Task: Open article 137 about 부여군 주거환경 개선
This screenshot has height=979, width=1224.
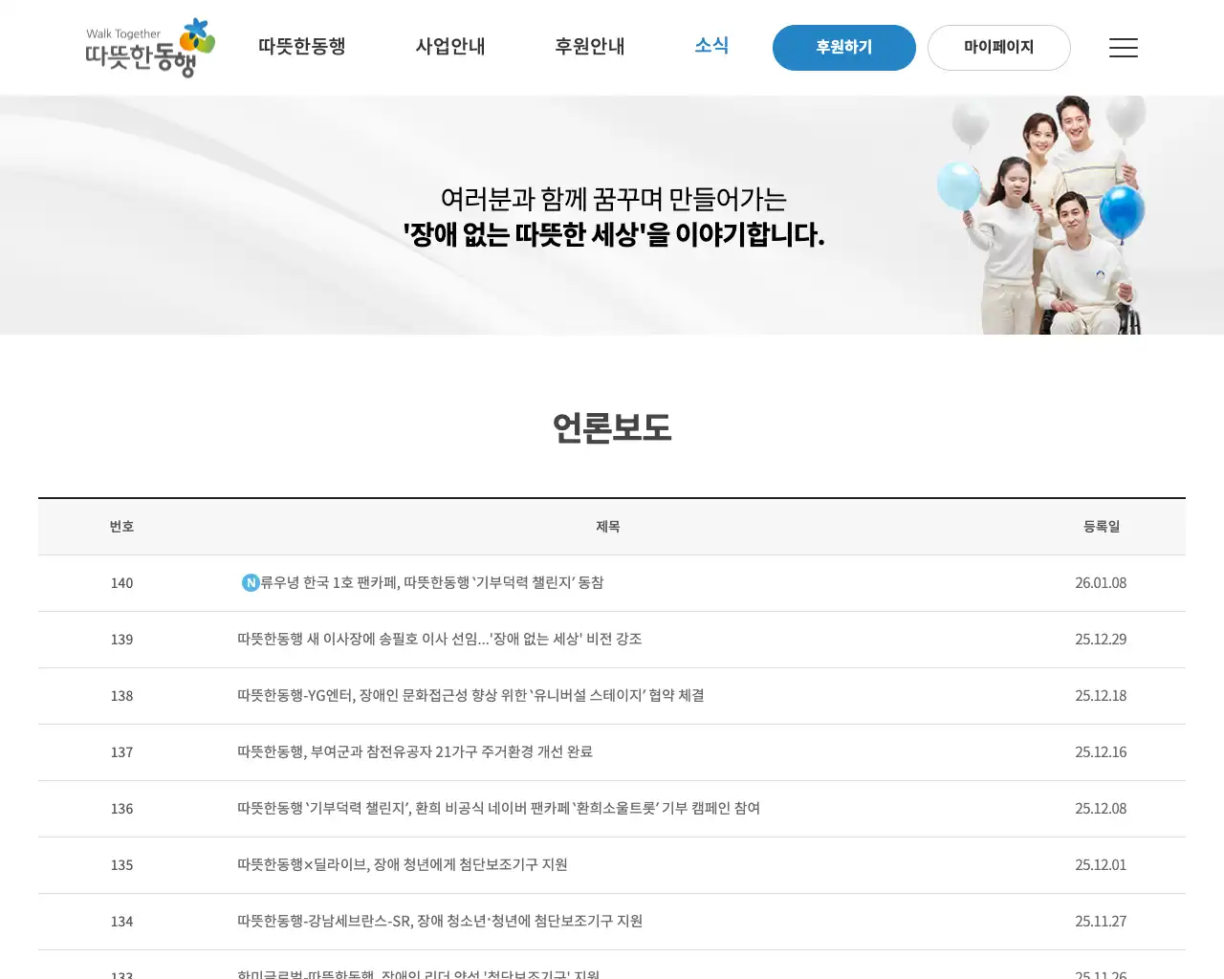Action: [x=414, y=751]
